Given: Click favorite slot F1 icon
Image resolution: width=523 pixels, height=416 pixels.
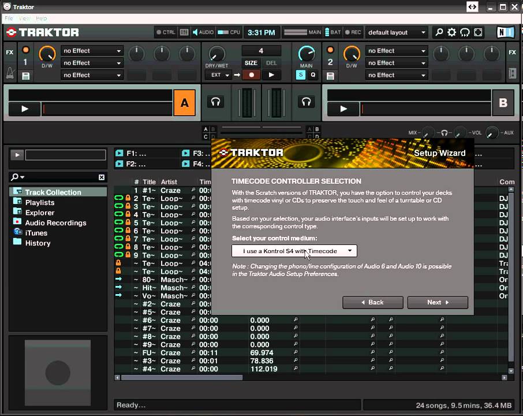Looking at the screenshot, I should click(119, 153).
